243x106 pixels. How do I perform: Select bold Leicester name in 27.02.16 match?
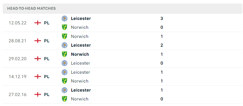(x=81, y=90)
